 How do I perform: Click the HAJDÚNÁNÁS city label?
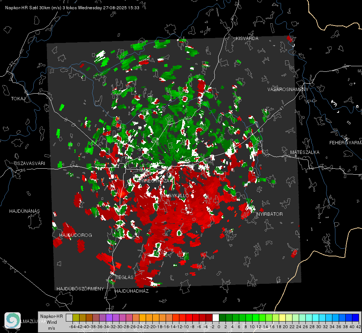24,211
